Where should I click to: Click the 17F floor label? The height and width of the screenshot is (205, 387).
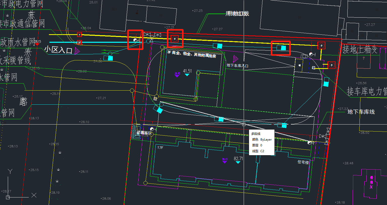[x=160, y=148]
